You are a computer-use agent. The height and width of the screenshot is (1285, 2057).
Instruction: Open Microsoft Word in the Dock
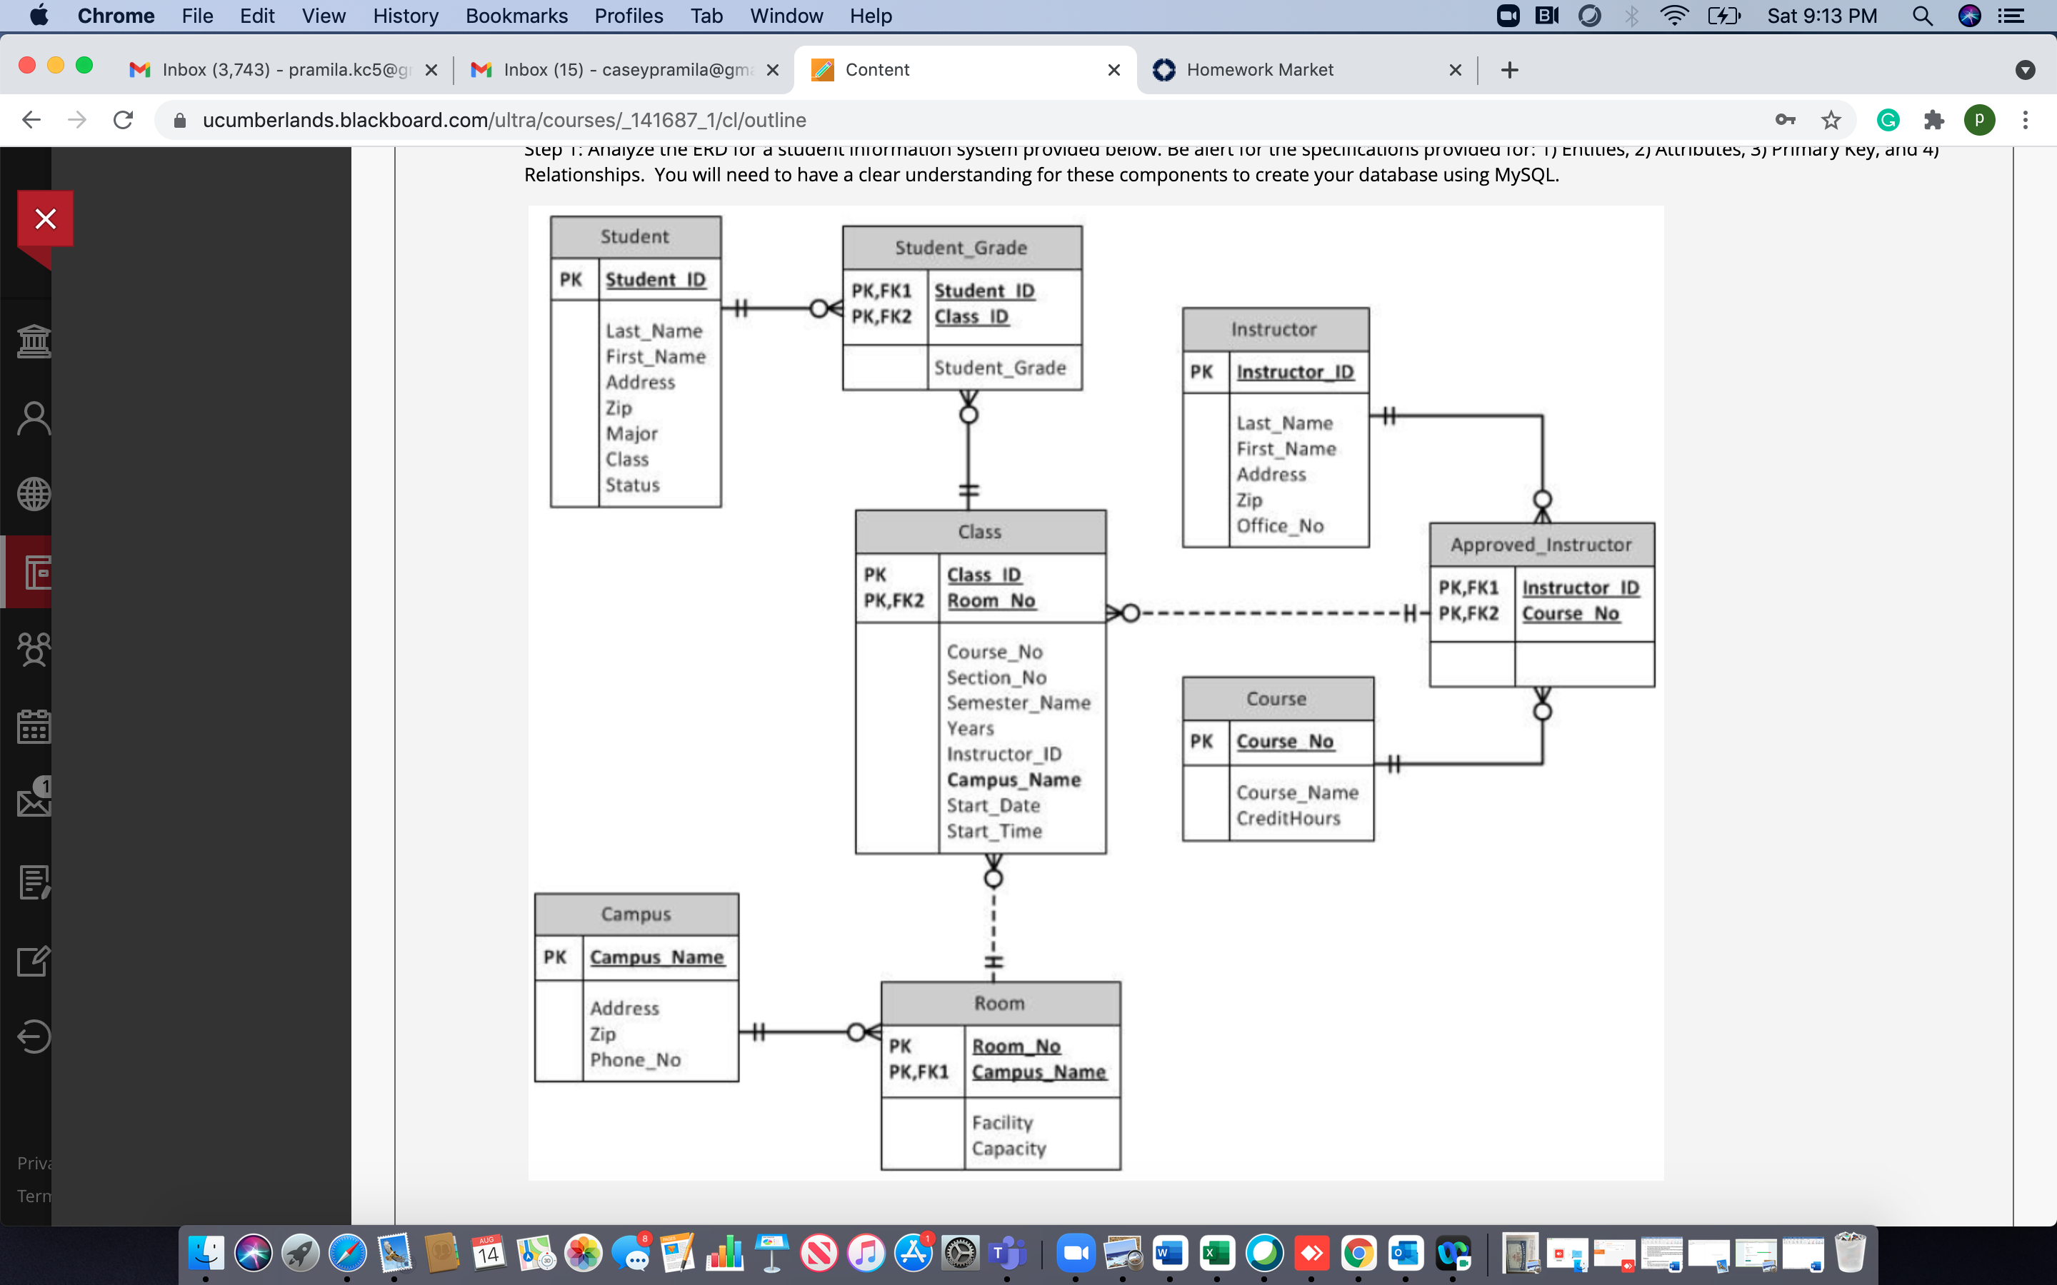[x=1170, y=1253]
